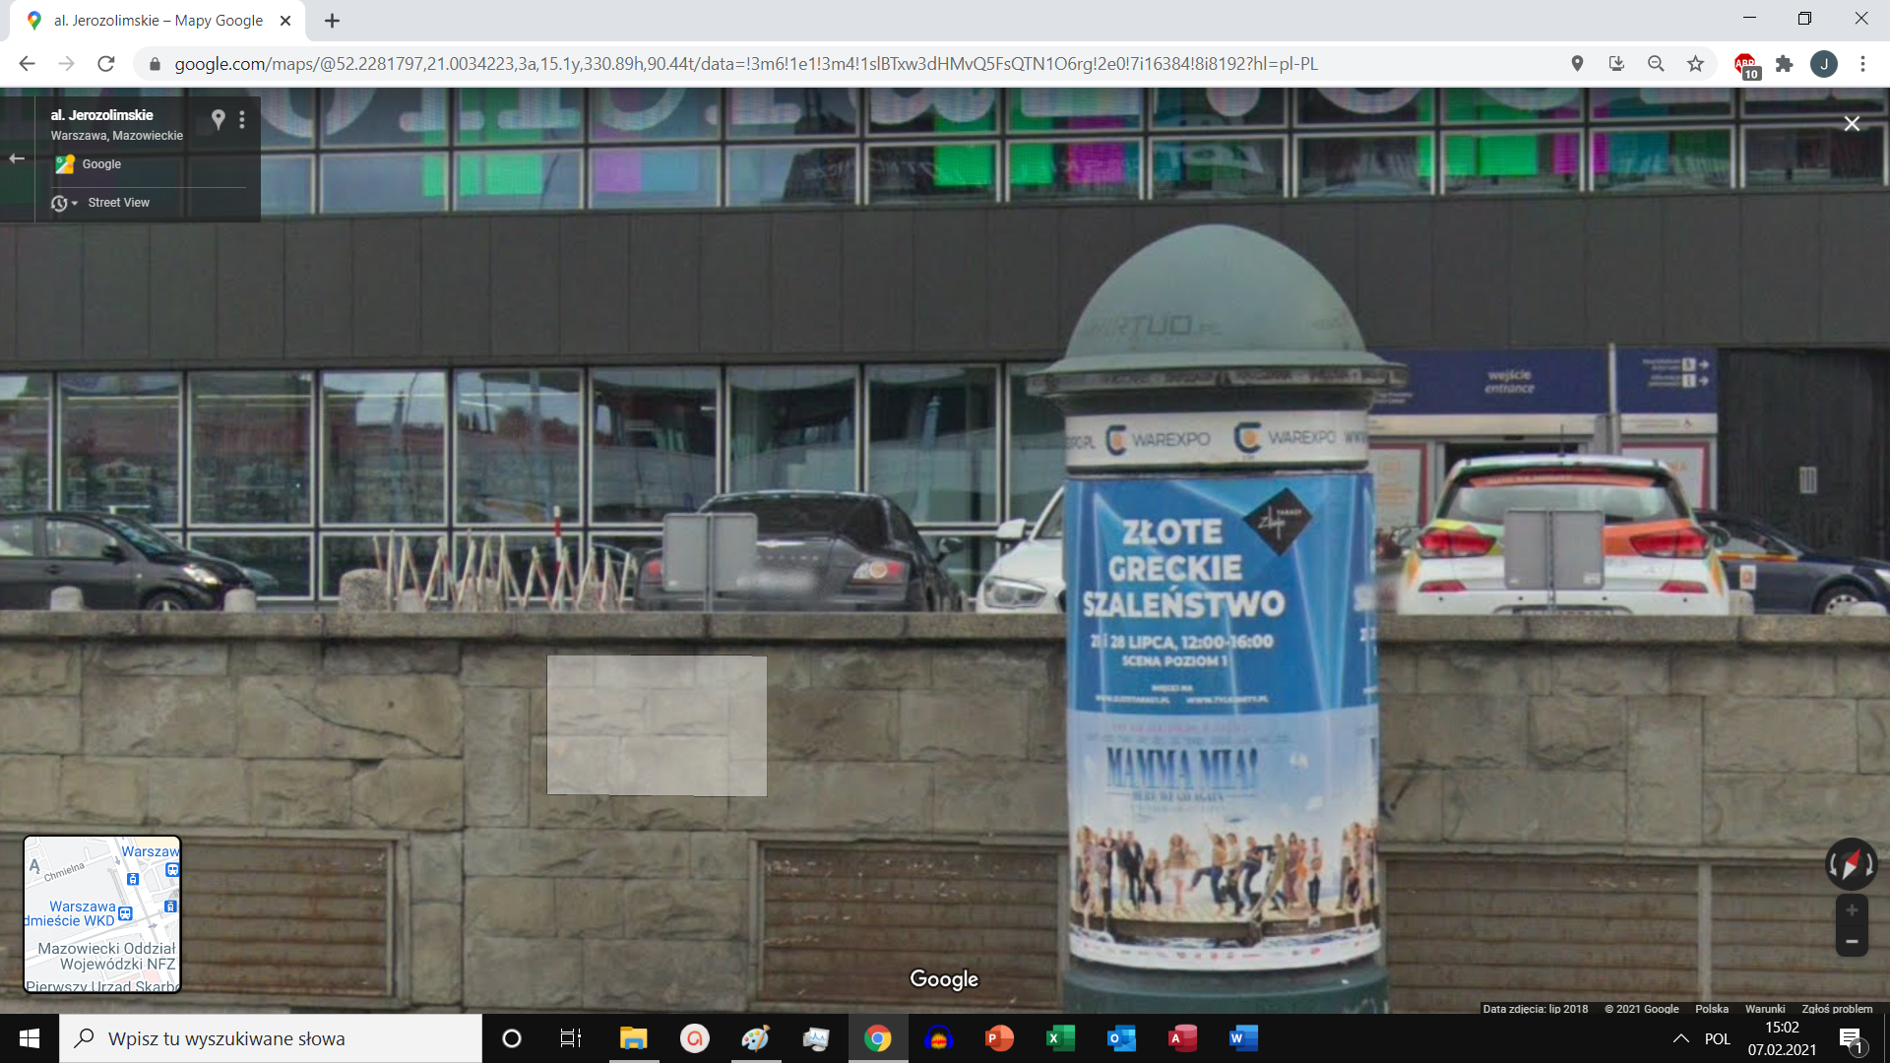Viewport: 1890px width, 1063px height.
Task: Open the Windows Start menu
Action: click(x=30, y=1038)
